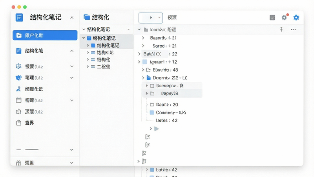Viewport: 314px width, 177px height.
Task: Expand the 'Baanrth' row
Action: (143, 38)
